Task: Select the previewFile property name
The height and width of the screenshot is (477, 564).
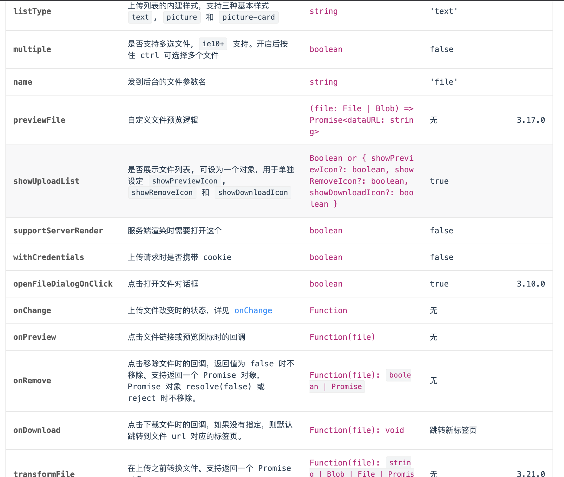Action: [x=39, y=120]
